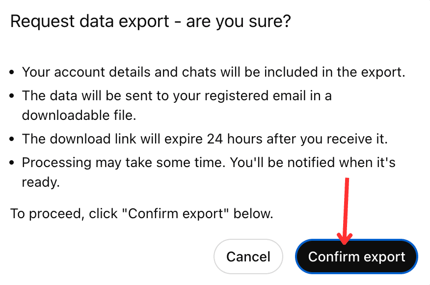The width and height of the screenshot is (430, 285).
Task: Select the bullet about registered email
Action: (x=177, y=95)
